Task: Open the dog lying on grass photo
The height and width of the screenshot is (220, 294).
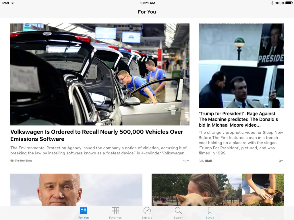Action: click(263, 190)
